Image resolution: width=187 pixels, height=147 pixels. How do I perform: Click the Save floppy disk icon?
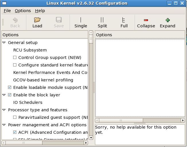click(x=59, y=20)
